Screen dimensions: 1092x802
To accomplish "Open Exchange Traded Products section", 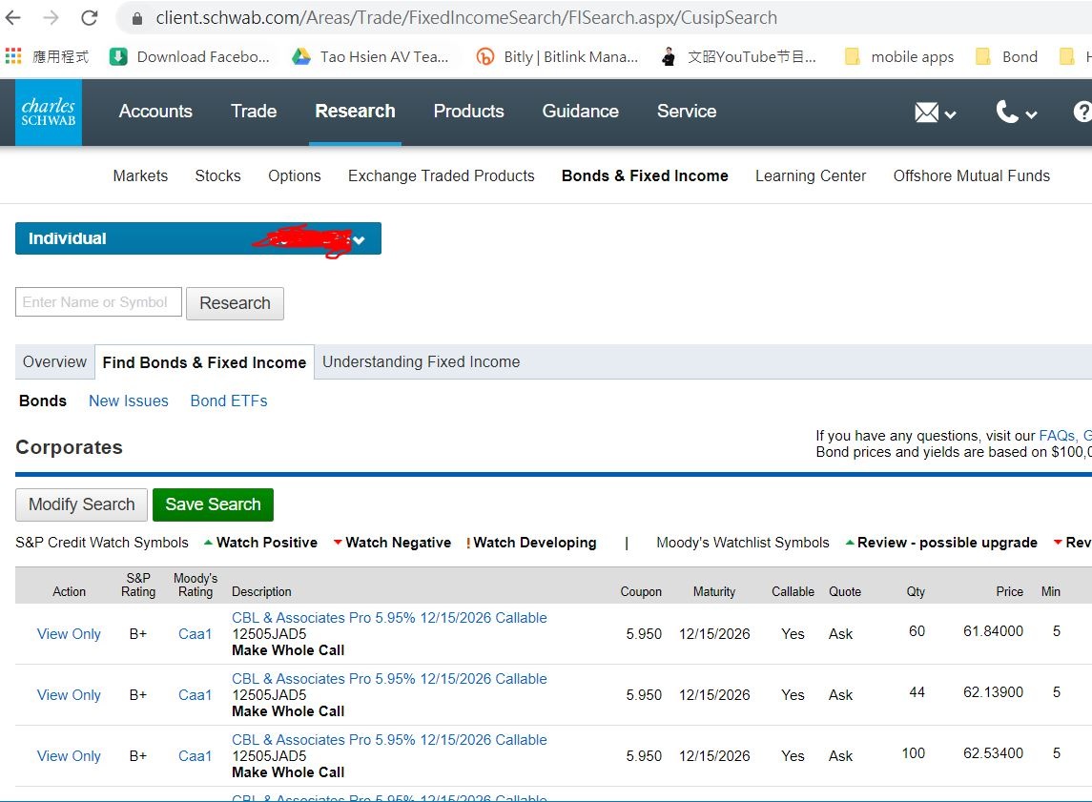I will pyautogui.click(x=442, y=176).
